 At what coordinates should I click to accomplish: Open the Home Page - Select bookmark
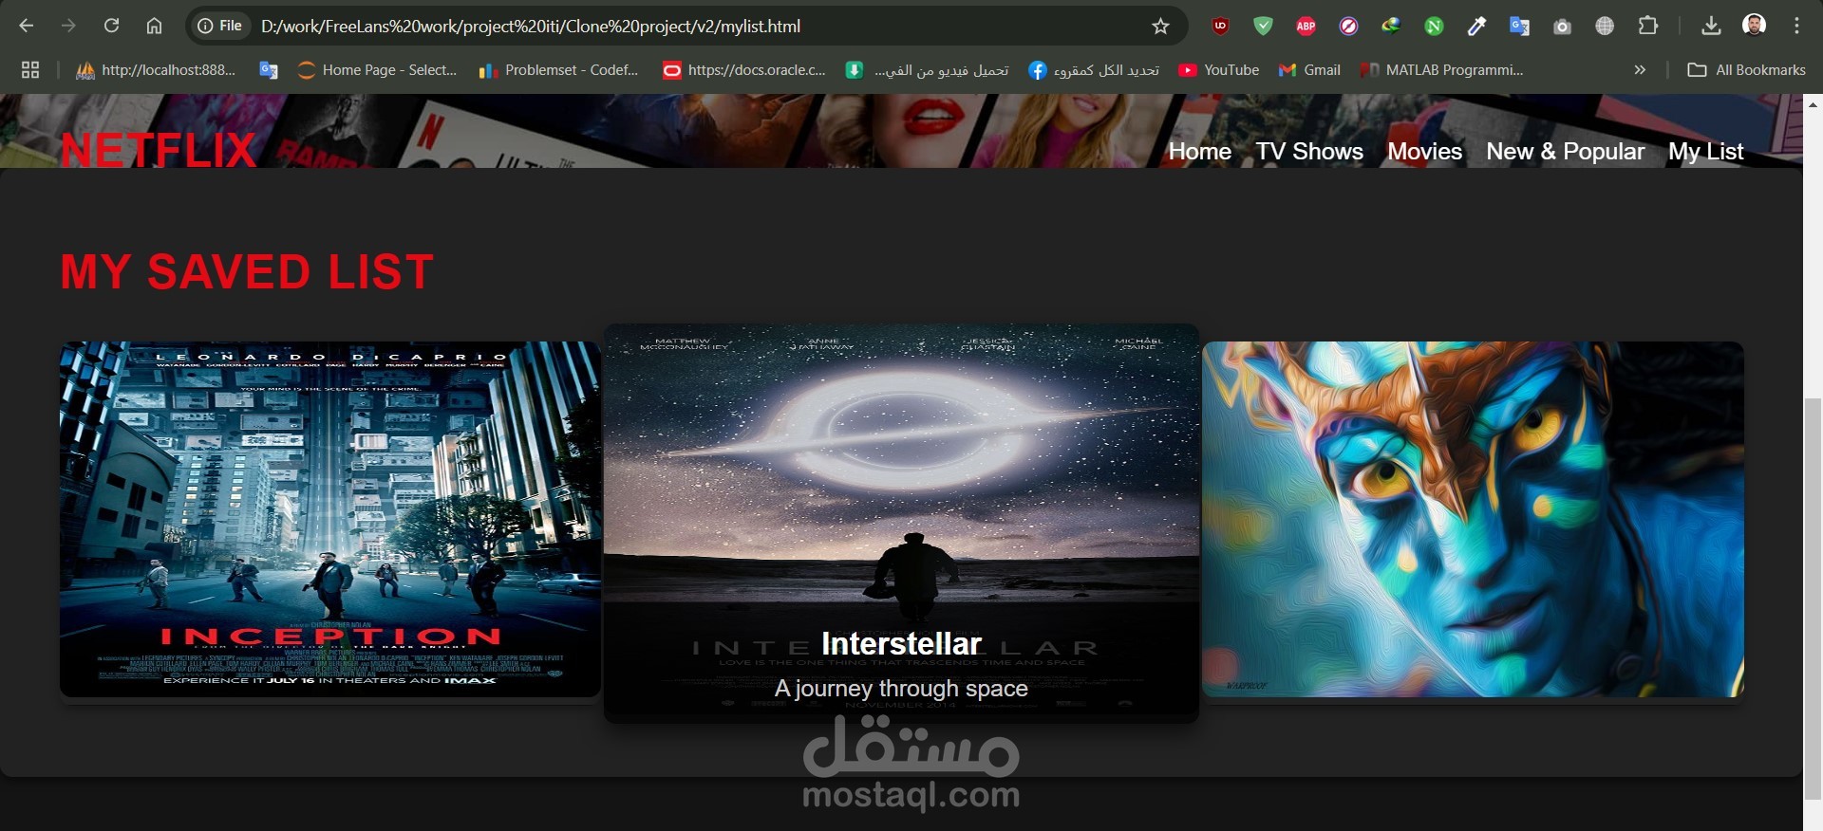pos(377,69)
